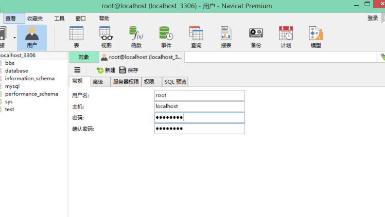Image resolution: width=385 pixels, height=217 pixels.
Task: Switch to the 权限 tab
Action: click(x=151, y=82)
